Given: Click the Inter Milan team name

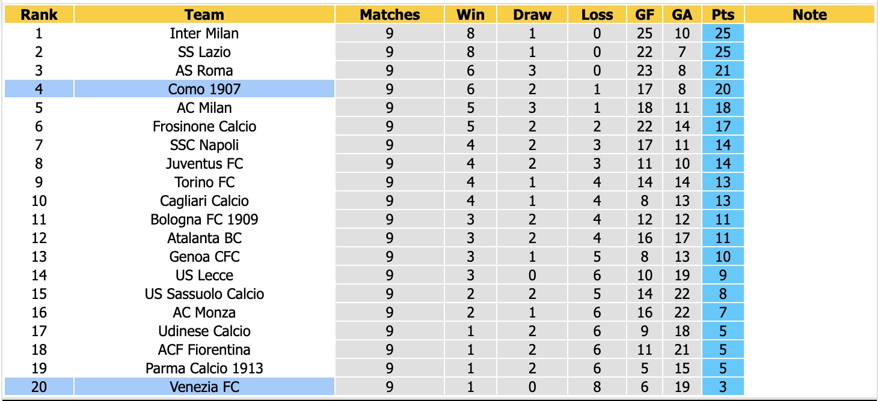Looking at the screenshot, I should coord(204,34).
